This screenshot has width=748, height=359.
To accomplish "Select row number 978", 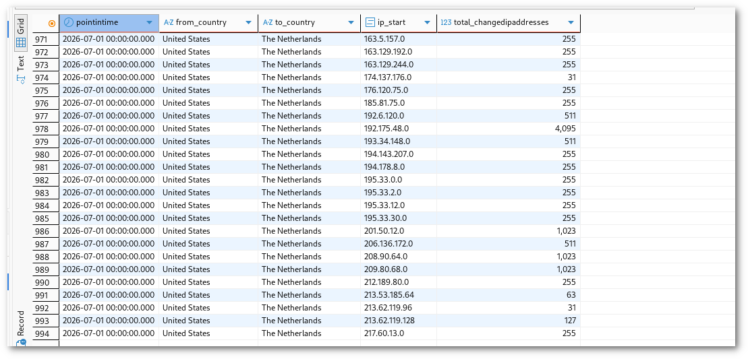I will (x=46, y=129).
